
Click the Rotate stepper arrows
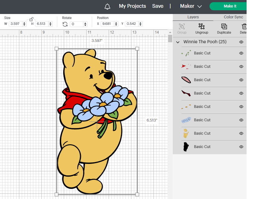[85, 24]
